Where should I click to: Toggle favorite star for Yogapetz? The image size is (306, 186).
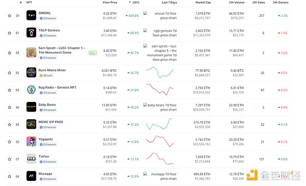tap(9, 142)
